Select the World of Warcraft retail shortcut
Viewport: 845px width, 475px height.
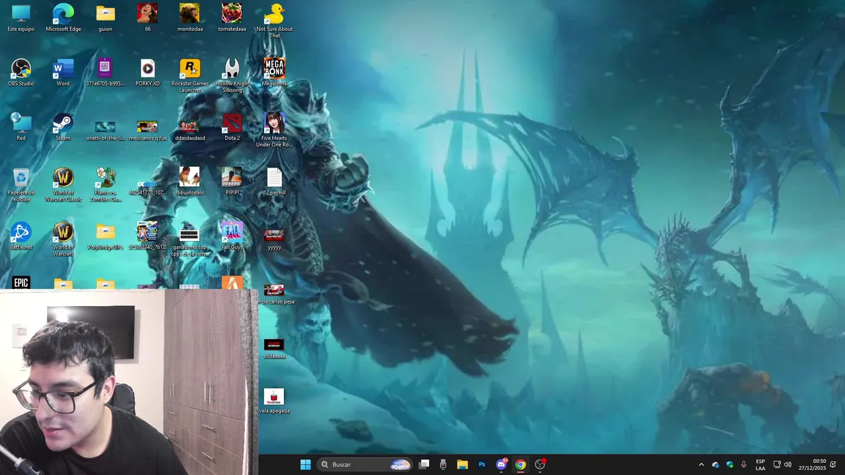63,239
